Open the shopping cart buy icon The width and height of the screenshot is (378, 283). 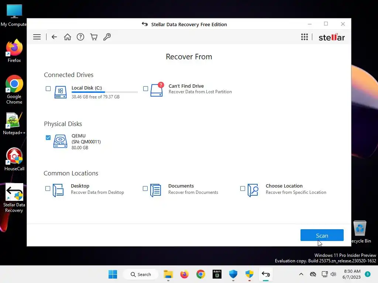click(x=94, y=37)
